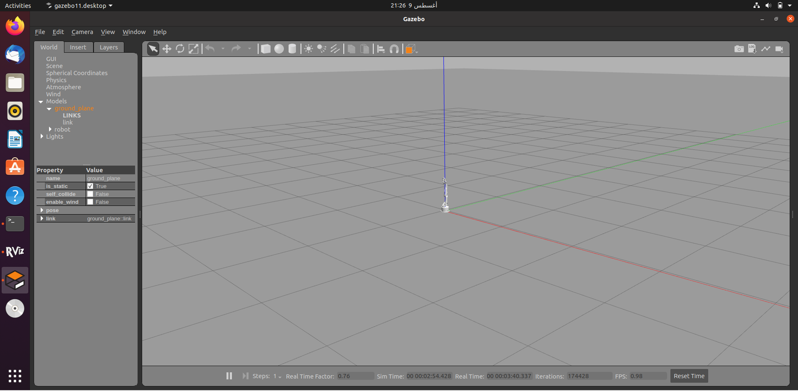Add a point light to the world
Screen dimensions: 798x391
tap(308, 49)
